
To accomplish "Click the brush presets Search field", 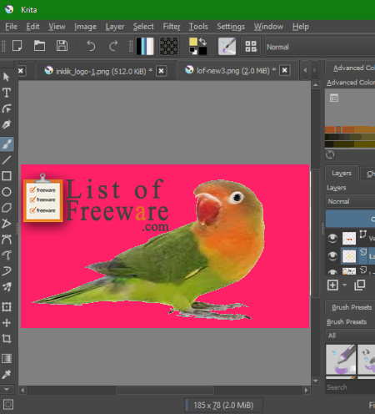I will (x=350, y=387).
